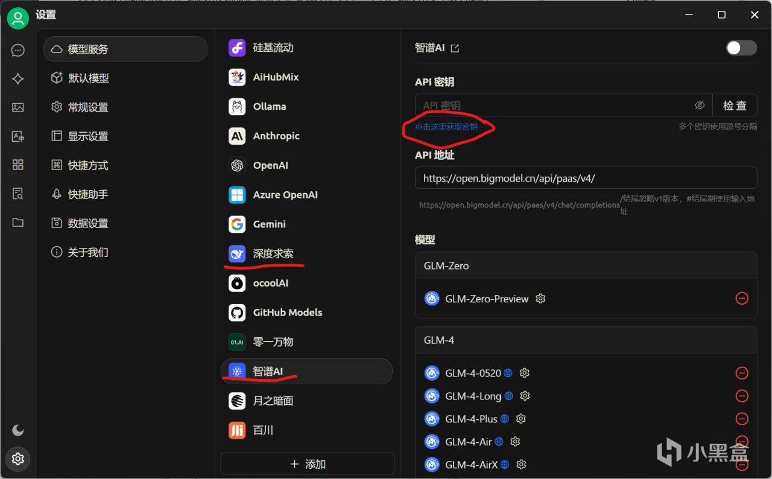Toggle API key visibility eye icon
Screen dimensions: 772x479
[x=700, y=105]
